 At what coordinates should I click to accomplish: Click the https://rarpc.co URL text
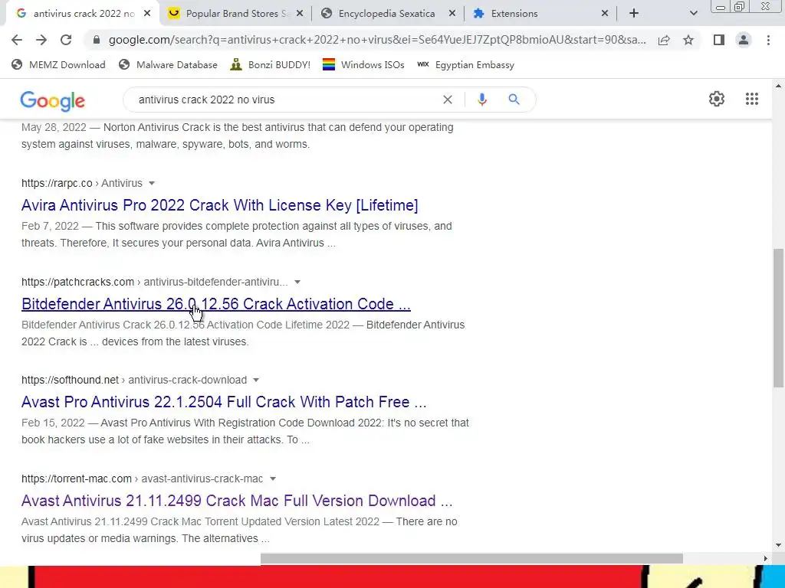point(57,184)
